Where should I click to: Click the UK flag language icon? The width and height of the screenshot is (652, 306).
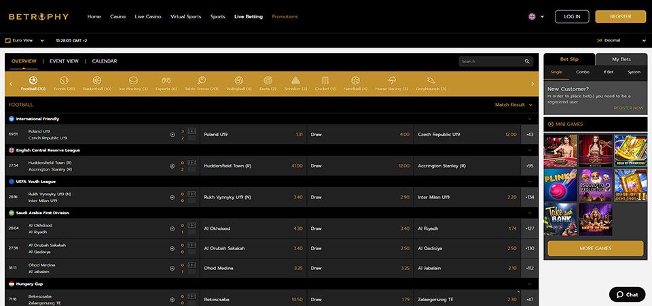tap(532, 16)
